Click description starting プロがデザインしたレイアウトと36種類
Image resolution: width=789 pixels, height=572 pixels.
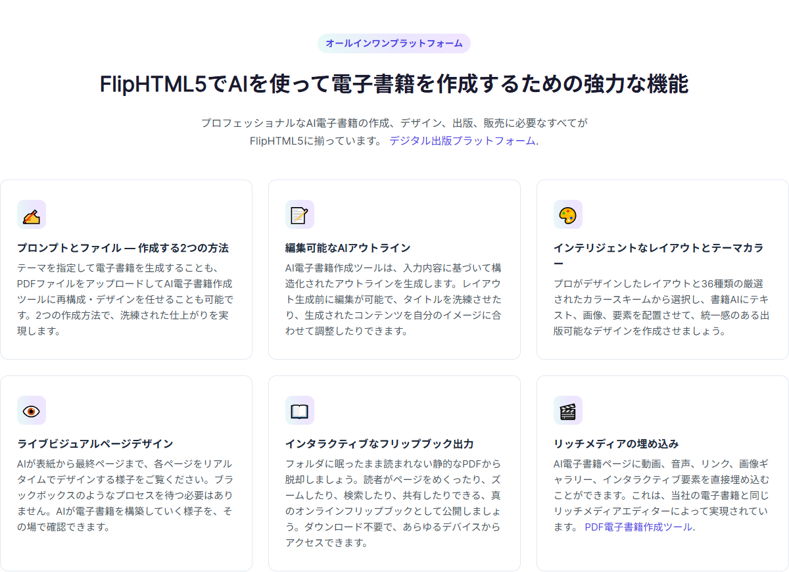(x=662, y=307)
